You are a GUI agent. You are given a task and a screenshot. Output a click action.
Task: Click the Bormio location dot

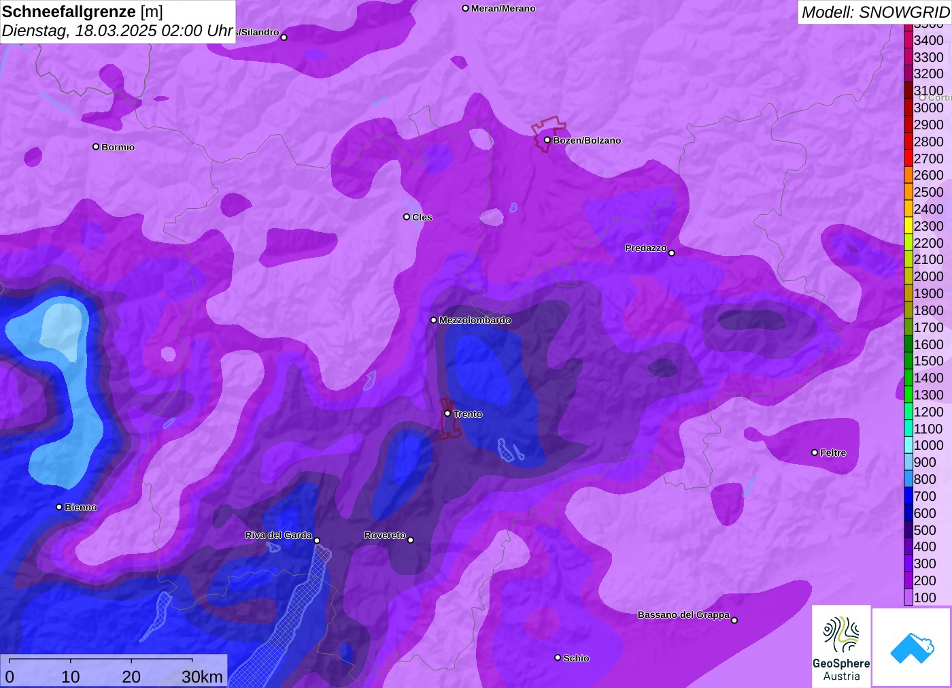(x=96, y=146)
